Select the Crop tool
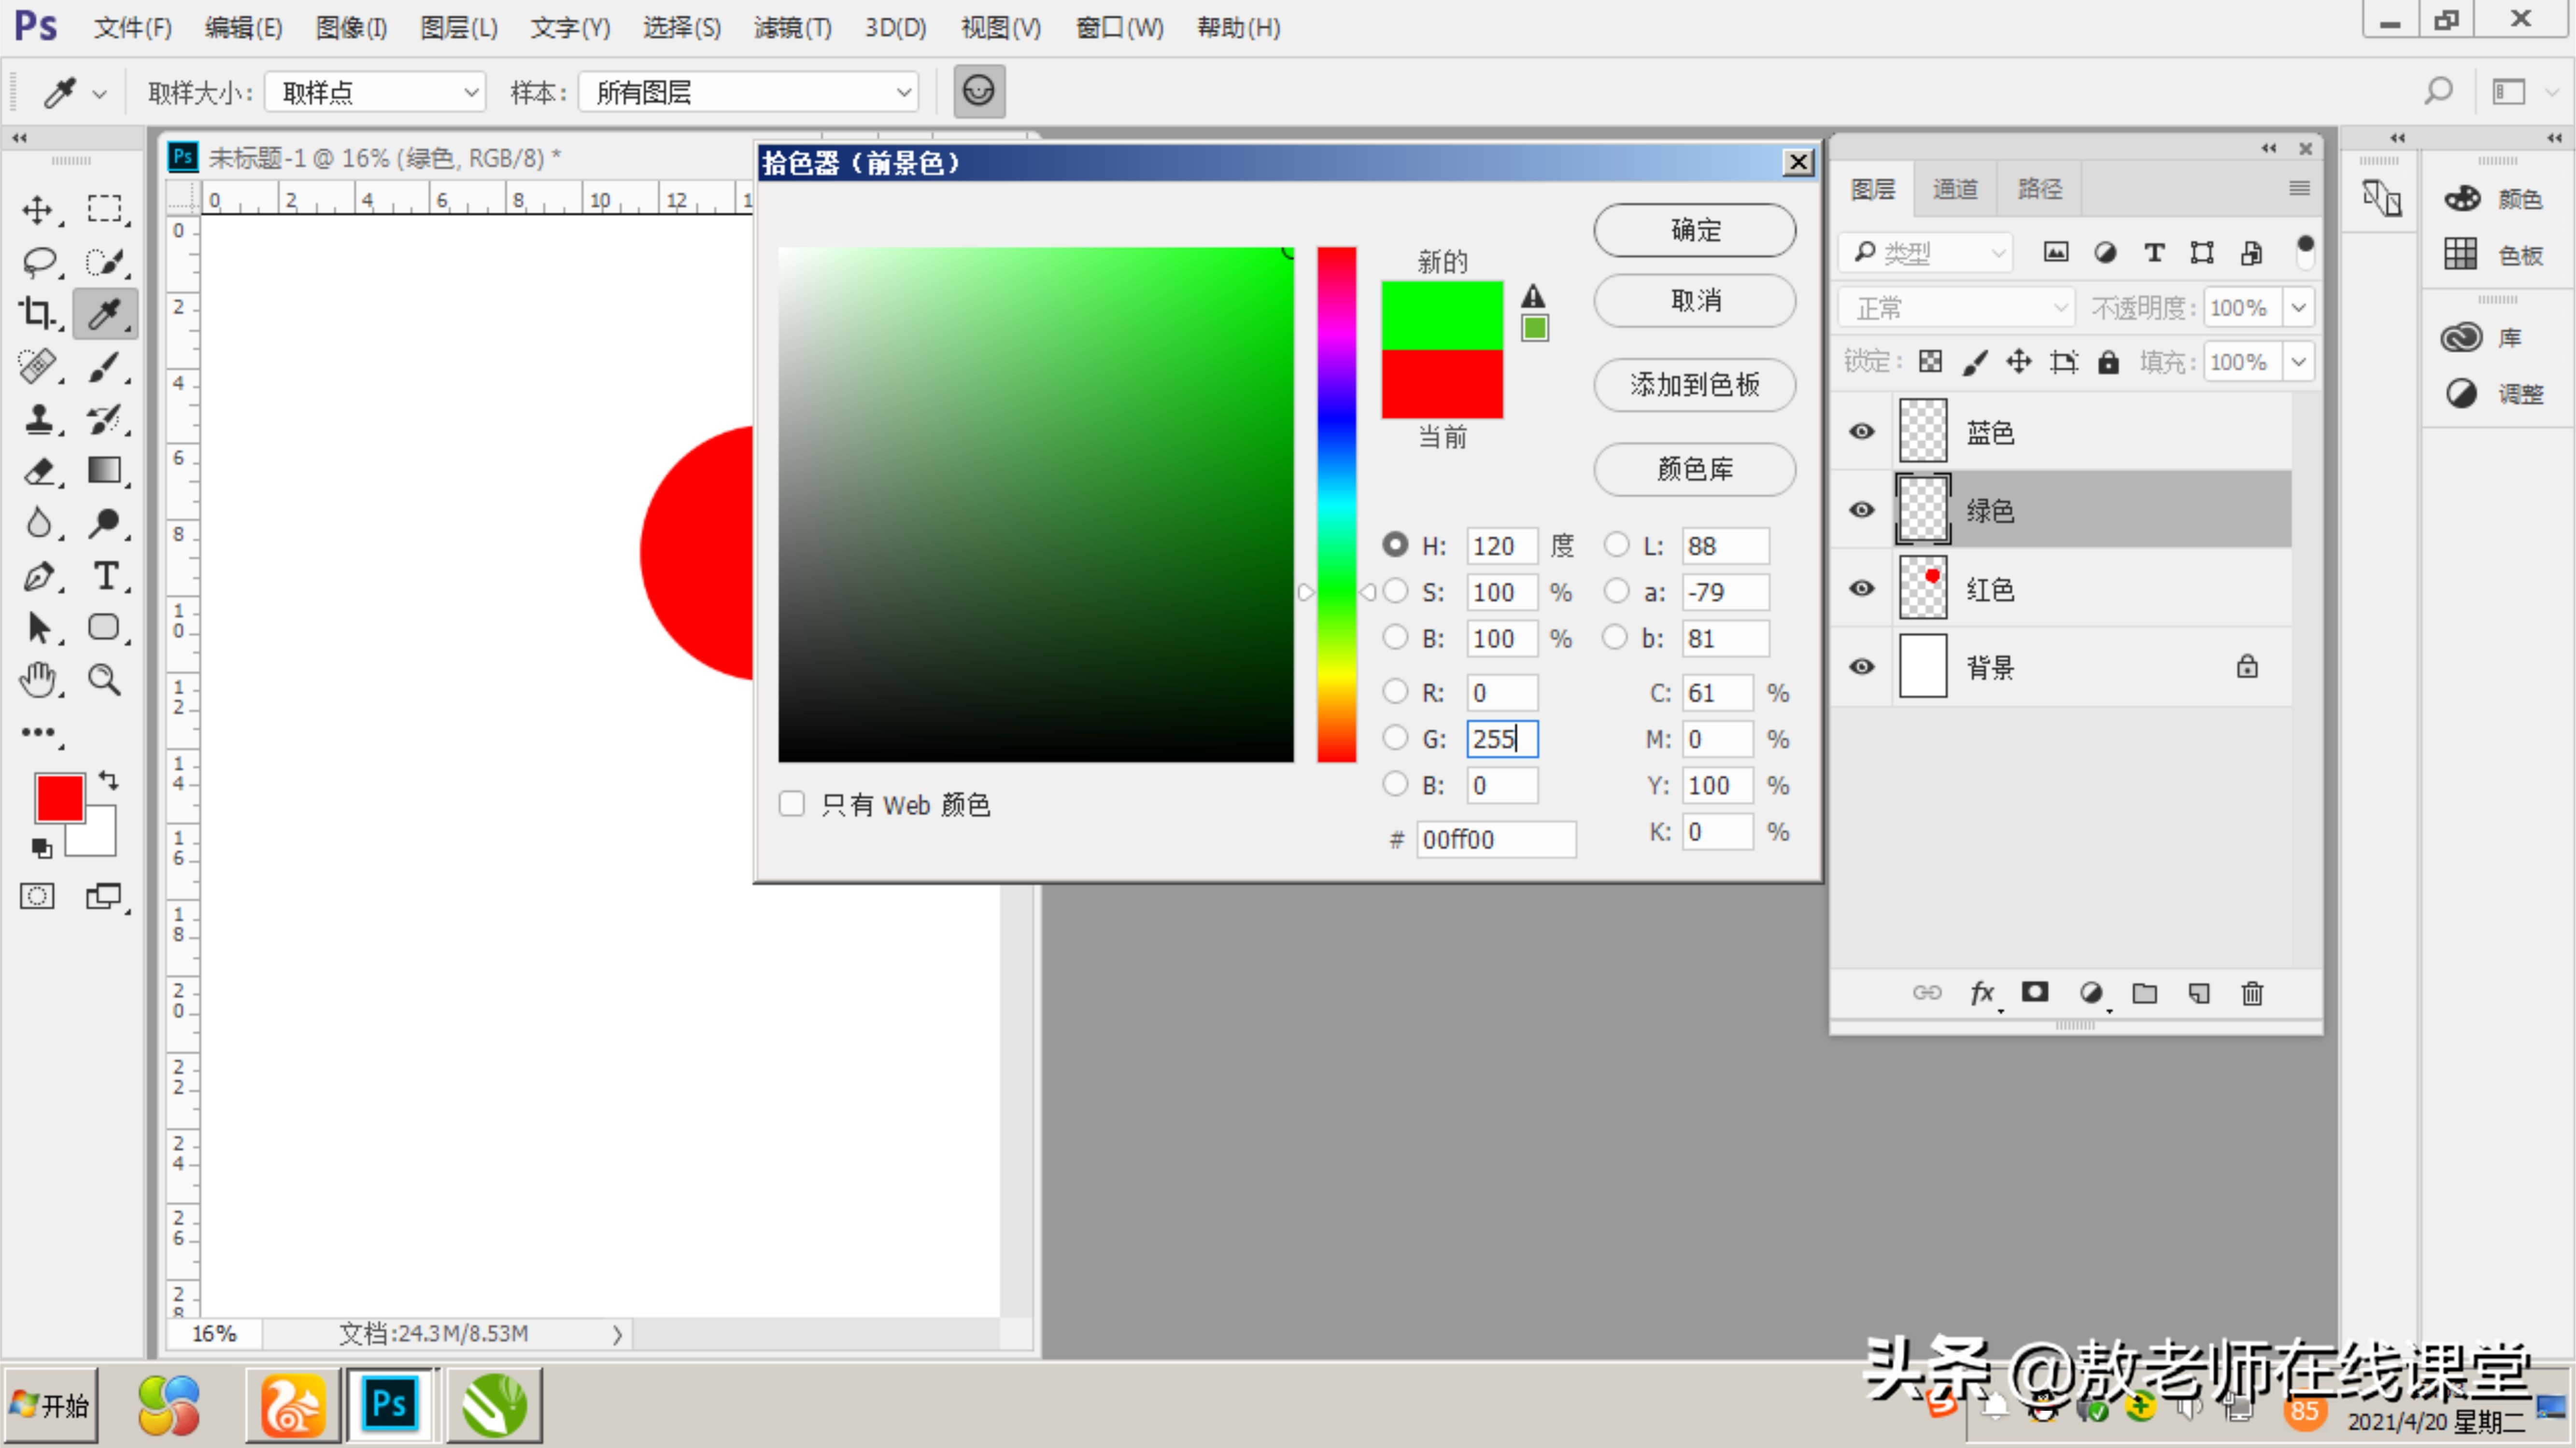2576x1448 pixels. [38, 314]
